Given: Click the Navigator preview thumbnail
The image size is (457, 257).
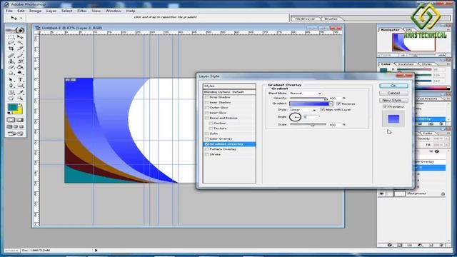Looking at the screenshot, I should [413, 42].
